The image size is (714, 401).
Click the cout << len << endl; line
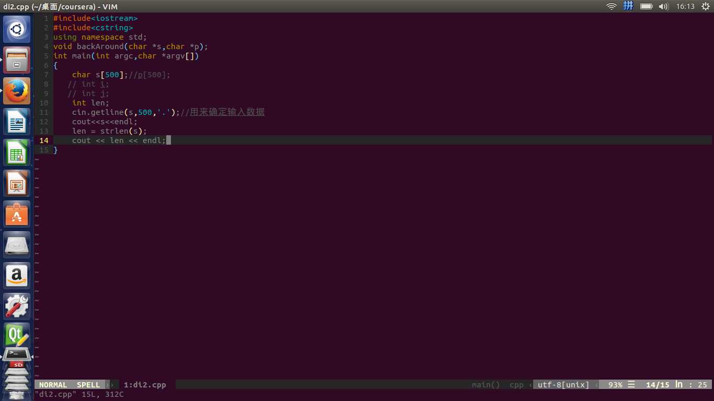point(119,140)
